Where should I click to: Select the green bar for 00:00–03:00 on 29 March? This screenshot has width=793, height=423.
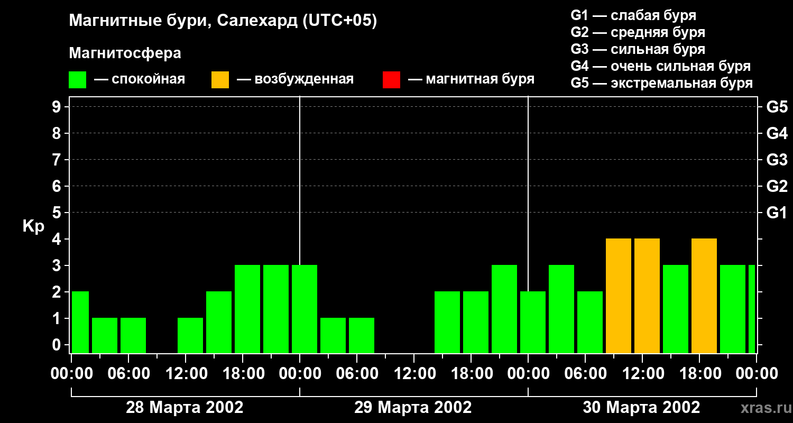(x=305, y=309)
